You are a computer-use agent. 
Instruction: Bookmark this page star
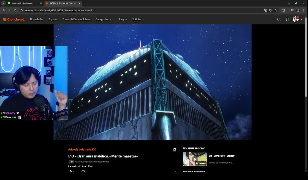click(276, 10)
